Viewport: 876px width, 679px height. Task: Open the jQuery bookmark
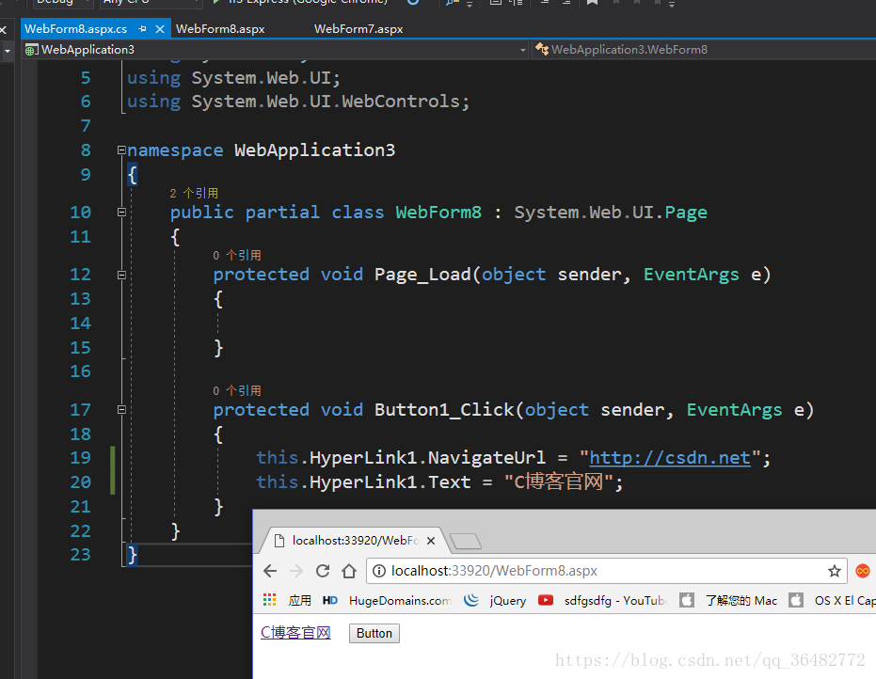496,601
